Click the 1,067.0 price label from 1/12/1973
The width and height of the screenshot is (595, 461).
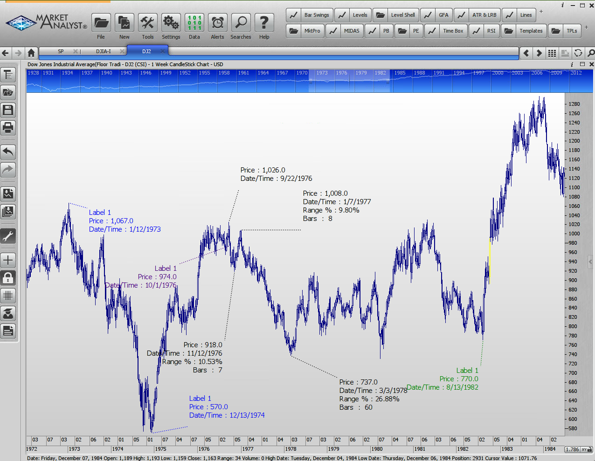111,221
